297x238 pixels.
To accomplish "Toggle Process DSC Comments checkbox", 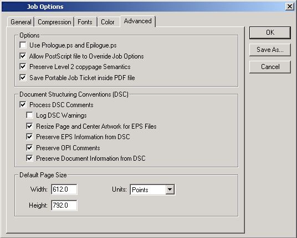I will click(23, 105).
